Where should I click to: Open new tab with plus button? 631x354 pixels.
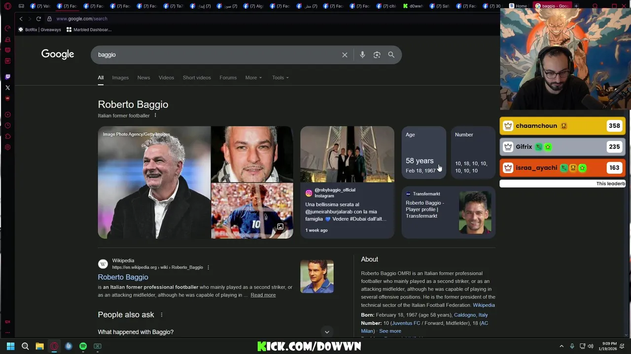point(576,6)
